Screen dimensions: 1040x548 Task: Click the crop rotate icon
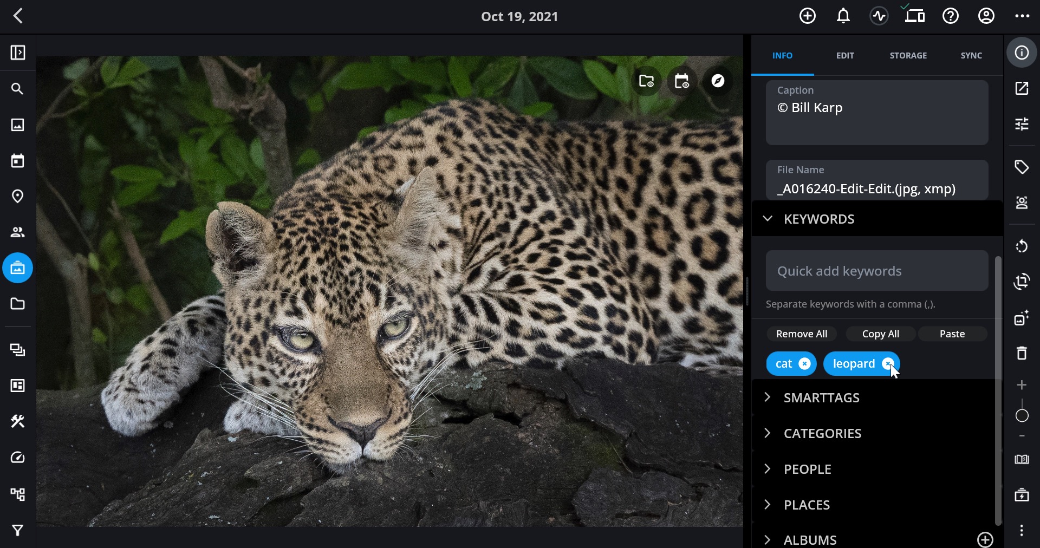click(x=1022, y=282)
